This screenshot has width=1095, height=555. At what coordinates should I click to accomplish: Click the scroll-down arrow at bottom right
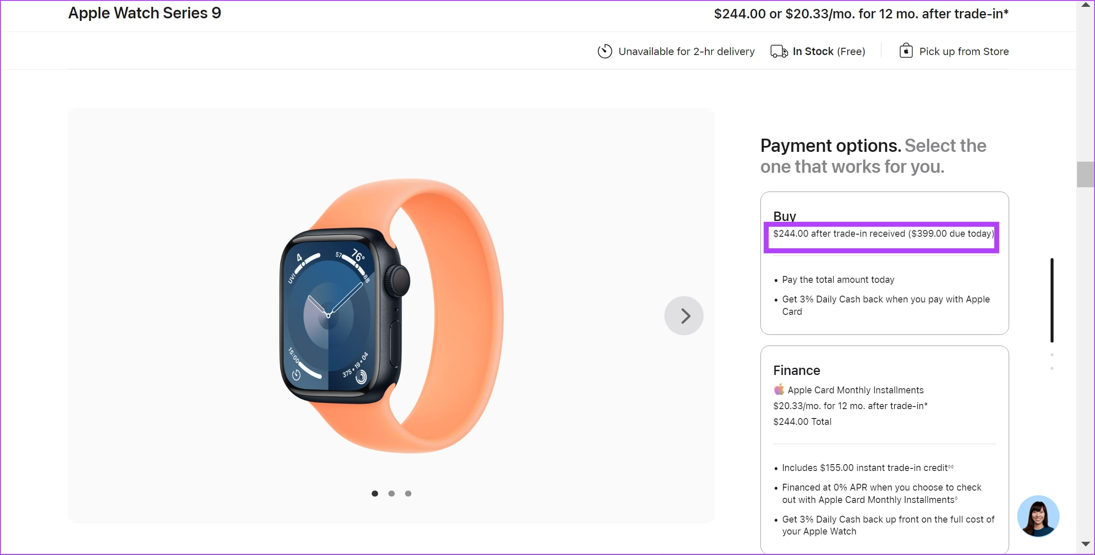click(1085, 544)
